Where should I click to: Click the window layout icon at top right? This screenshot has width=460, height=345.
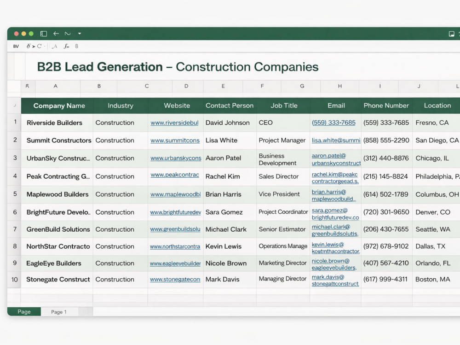click(452, 34)
